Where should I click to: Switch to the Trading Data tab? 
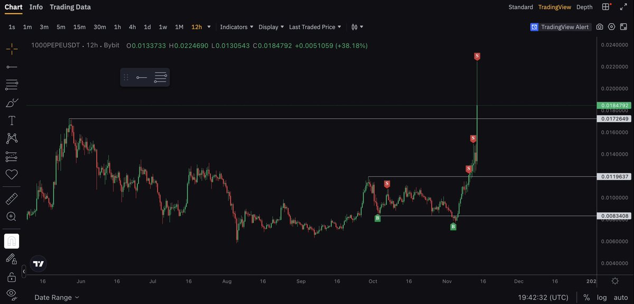(70, 7)
